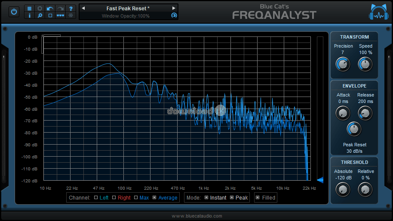The width and height of the screenshot is (393, 221).
Task: Select previous preset with left arrow
Action: [x=83, y=8]
